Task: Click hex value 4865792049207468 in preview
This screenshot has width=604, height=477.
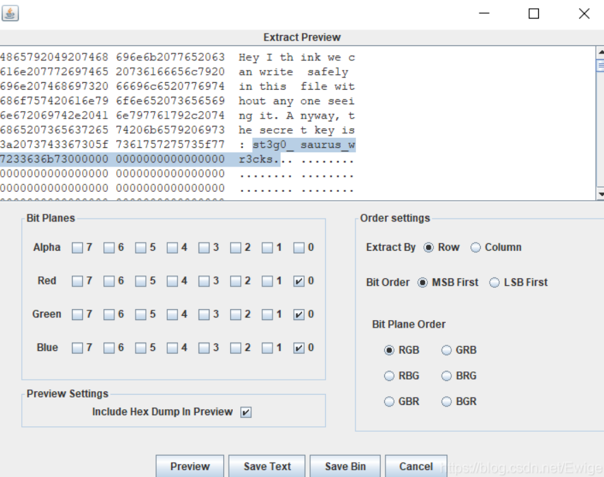Action: (54, 58)
